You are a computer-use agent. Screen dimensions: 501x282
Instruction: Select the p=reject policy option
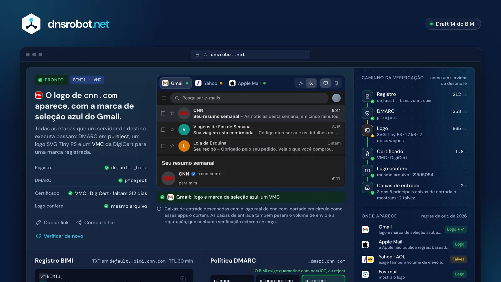(323, 279)
